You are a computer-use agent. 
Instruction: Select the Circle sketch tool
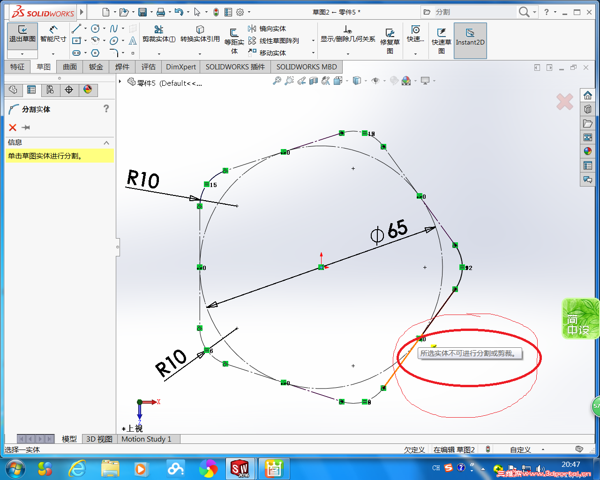coord(95,29)
